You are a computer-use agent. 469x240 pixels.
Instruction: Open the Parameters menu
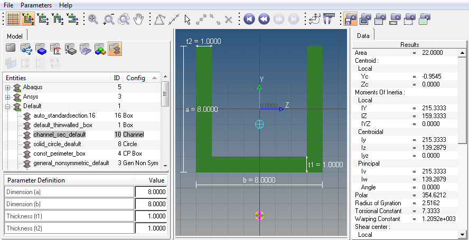[x=35, y=5]
